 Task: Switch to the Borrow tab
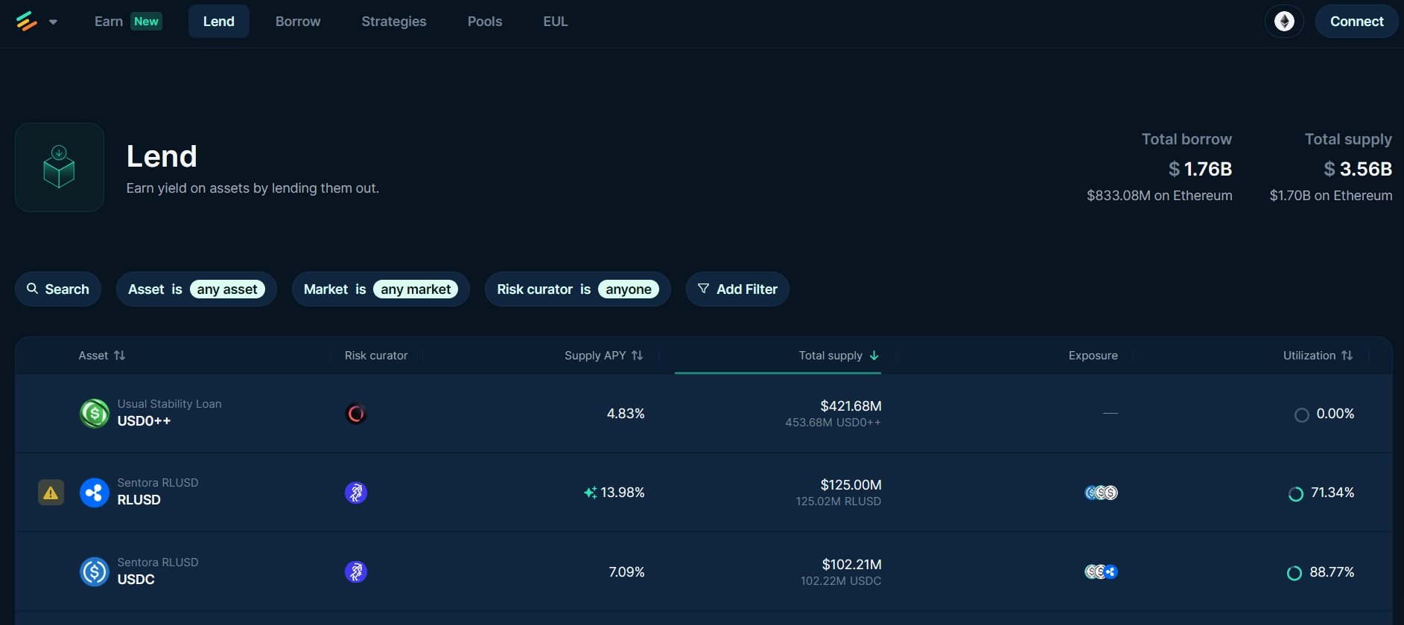pyautogui.click(x=298, y=22)
